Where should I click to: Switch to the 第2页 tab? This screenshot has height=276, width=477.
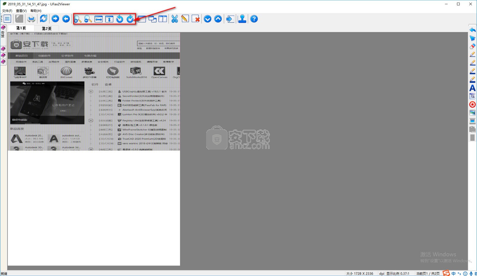tap(47, 29)
